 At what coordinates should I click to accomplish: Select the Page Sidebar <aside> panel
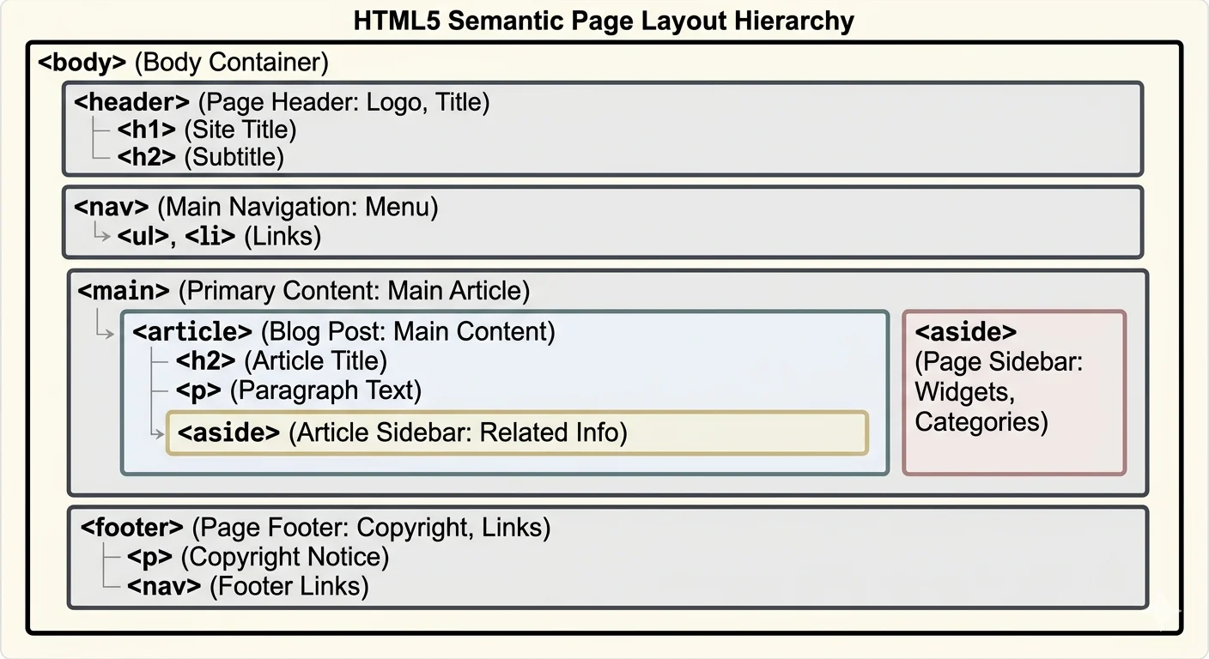(1014, 390)
